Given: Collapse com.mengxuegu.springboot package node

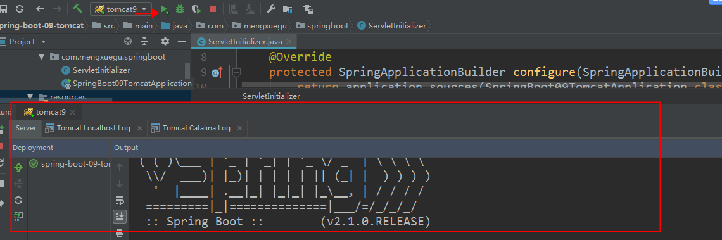Looking at the screenshot, I should coord(41,57).
